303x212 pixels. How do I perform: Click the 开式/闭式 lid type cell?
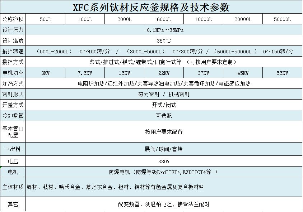[164, 105]
